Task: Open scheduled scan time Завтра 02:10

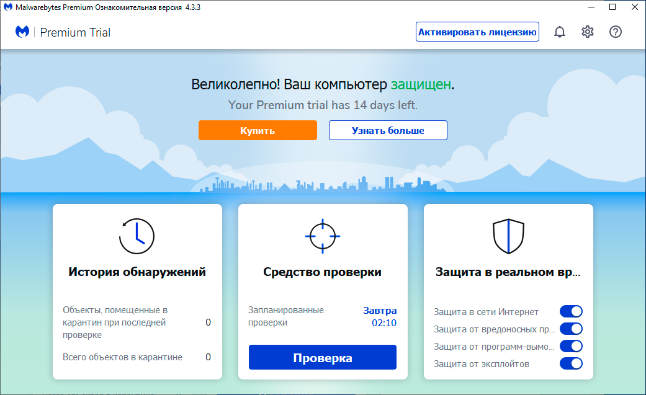Action: (x=380, y=316)
